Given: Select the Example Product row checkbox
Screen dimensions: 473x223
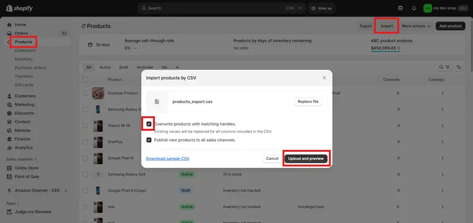Looking at the screenshot, I should 85,93.
